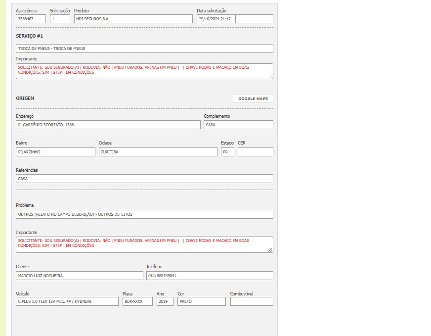Grab the resize handle of second Importante box
The image size is (431, 336).
click(x=270, y=250)
